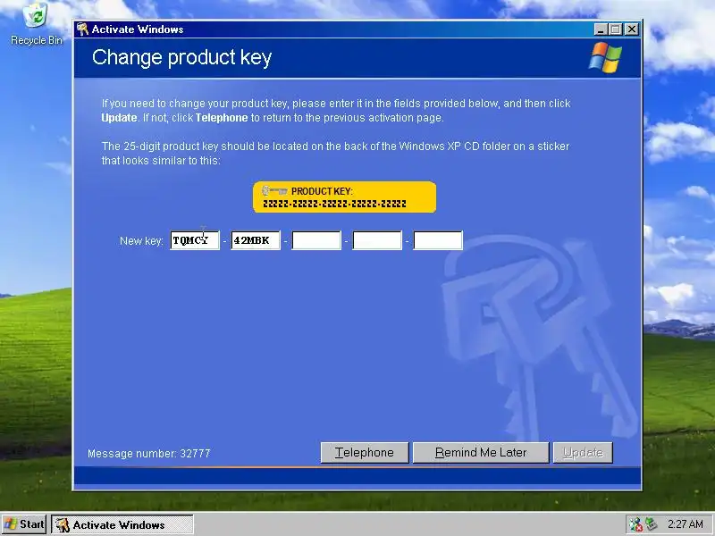
Task: Open the Recycle Bin desktop icon
Action: (x=36, y=24)
